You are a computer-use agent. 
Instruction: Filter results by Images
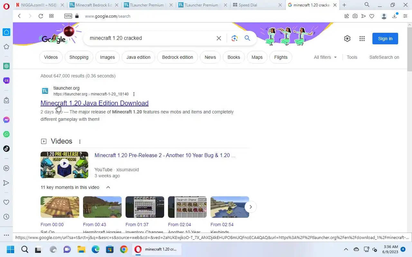click(107, 57)
